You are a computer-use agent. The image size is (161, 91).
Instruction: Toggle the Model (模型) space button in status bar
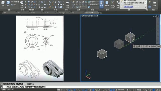point(59,90)
